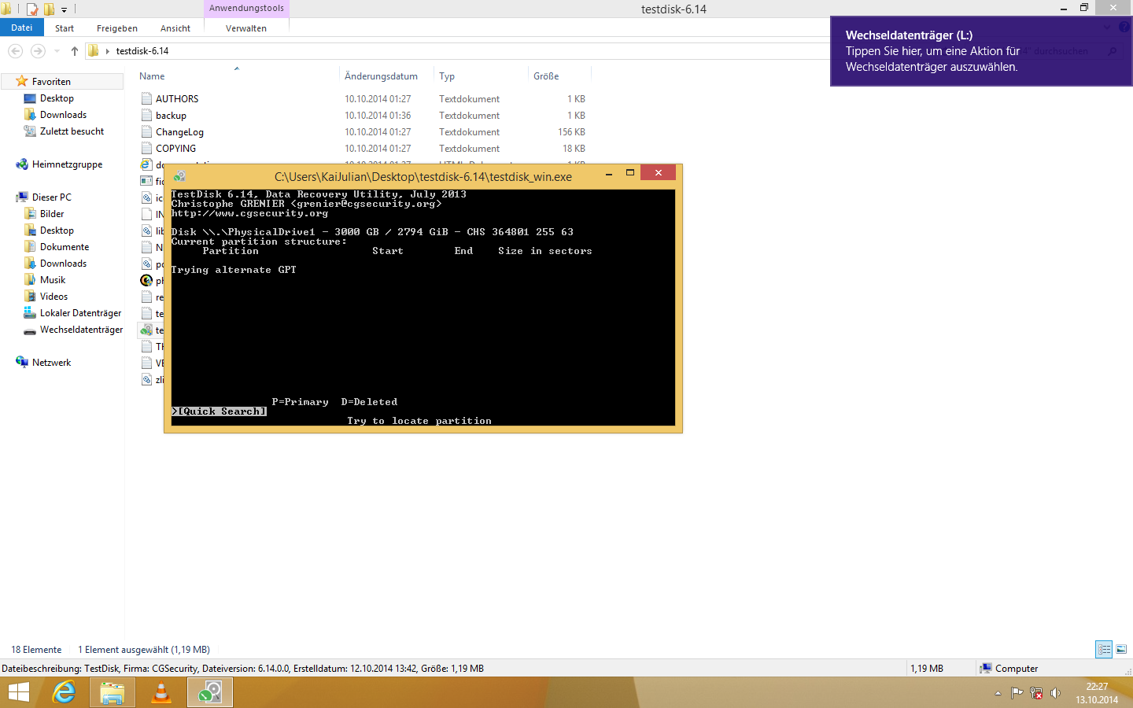Select Favoriten in the navigation pane
The height and width of the screenshot is (708, 1133).
click(x=51, y=82)
